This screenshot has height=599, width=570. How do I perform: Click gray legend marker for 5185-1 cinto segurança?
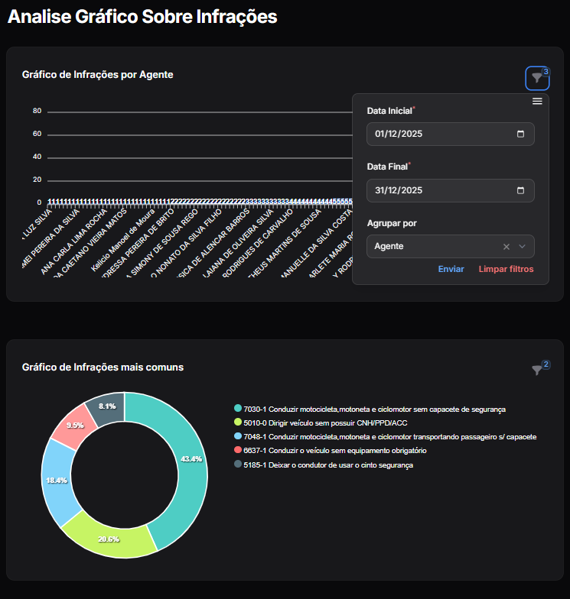tap(238, 465)
